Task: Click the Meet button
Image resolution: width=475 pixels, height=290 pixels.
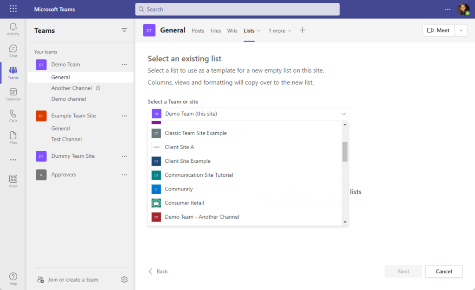Action: [438, 30]
